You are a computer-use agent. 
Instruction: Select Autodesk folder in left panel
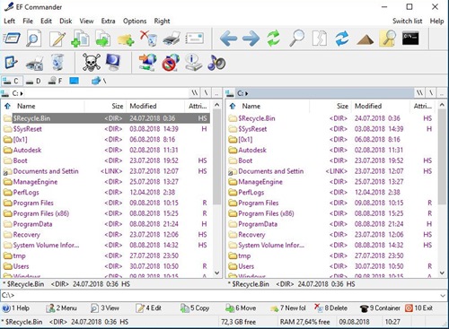coord(106,150)
